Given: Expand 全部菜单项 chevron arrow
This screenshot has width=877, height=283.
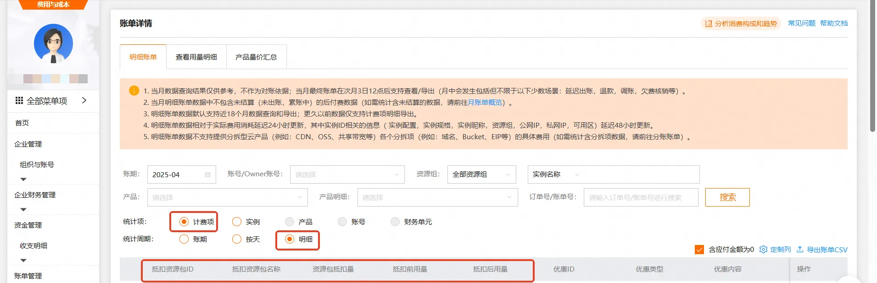Looking at the screenshot, I should point(84,100).
